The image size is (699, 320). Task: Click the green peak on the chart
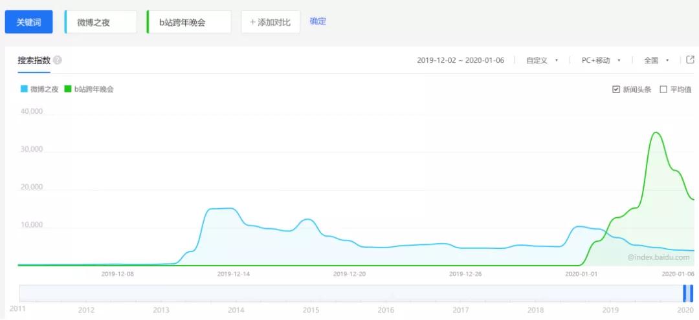click(x=656, y=133)
